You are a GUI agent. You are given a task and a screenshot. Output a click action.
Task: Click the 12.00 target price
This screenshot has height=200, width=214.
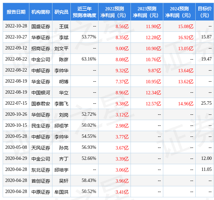(206, 159)
